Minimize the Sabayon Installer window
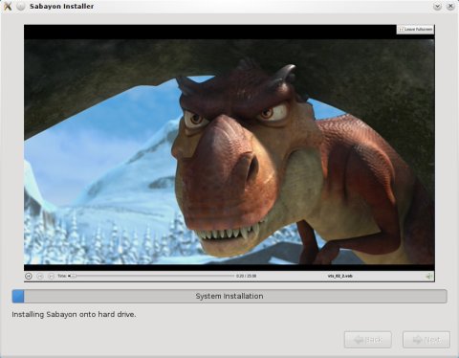This screenshot has height=358, width=459. [x=437, y=6]
